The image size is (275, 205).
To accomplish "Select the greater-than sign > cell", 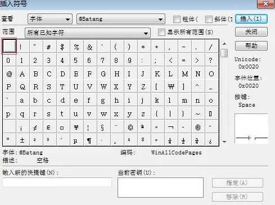I will point(198,60).
